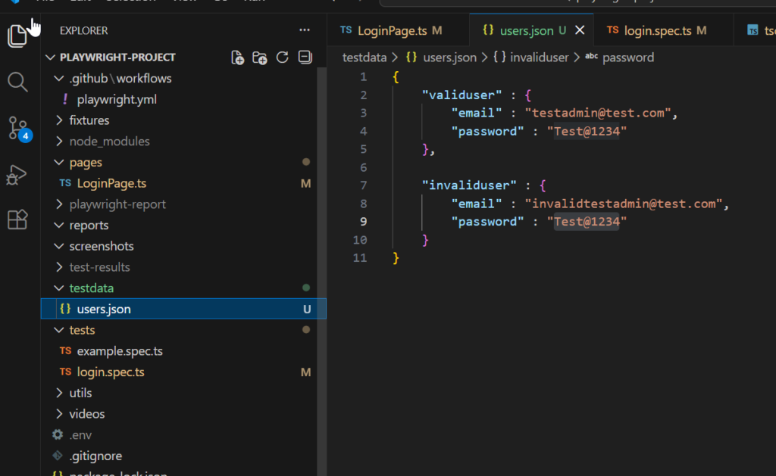The height and width of the screenshot is (476, 776).
Task: Expand the fixtures folder
Action: [89, 120]
